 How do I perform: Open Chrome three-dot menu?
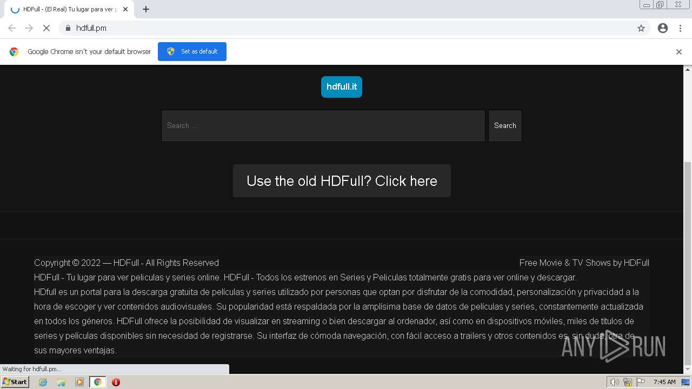tap(680, 28)
